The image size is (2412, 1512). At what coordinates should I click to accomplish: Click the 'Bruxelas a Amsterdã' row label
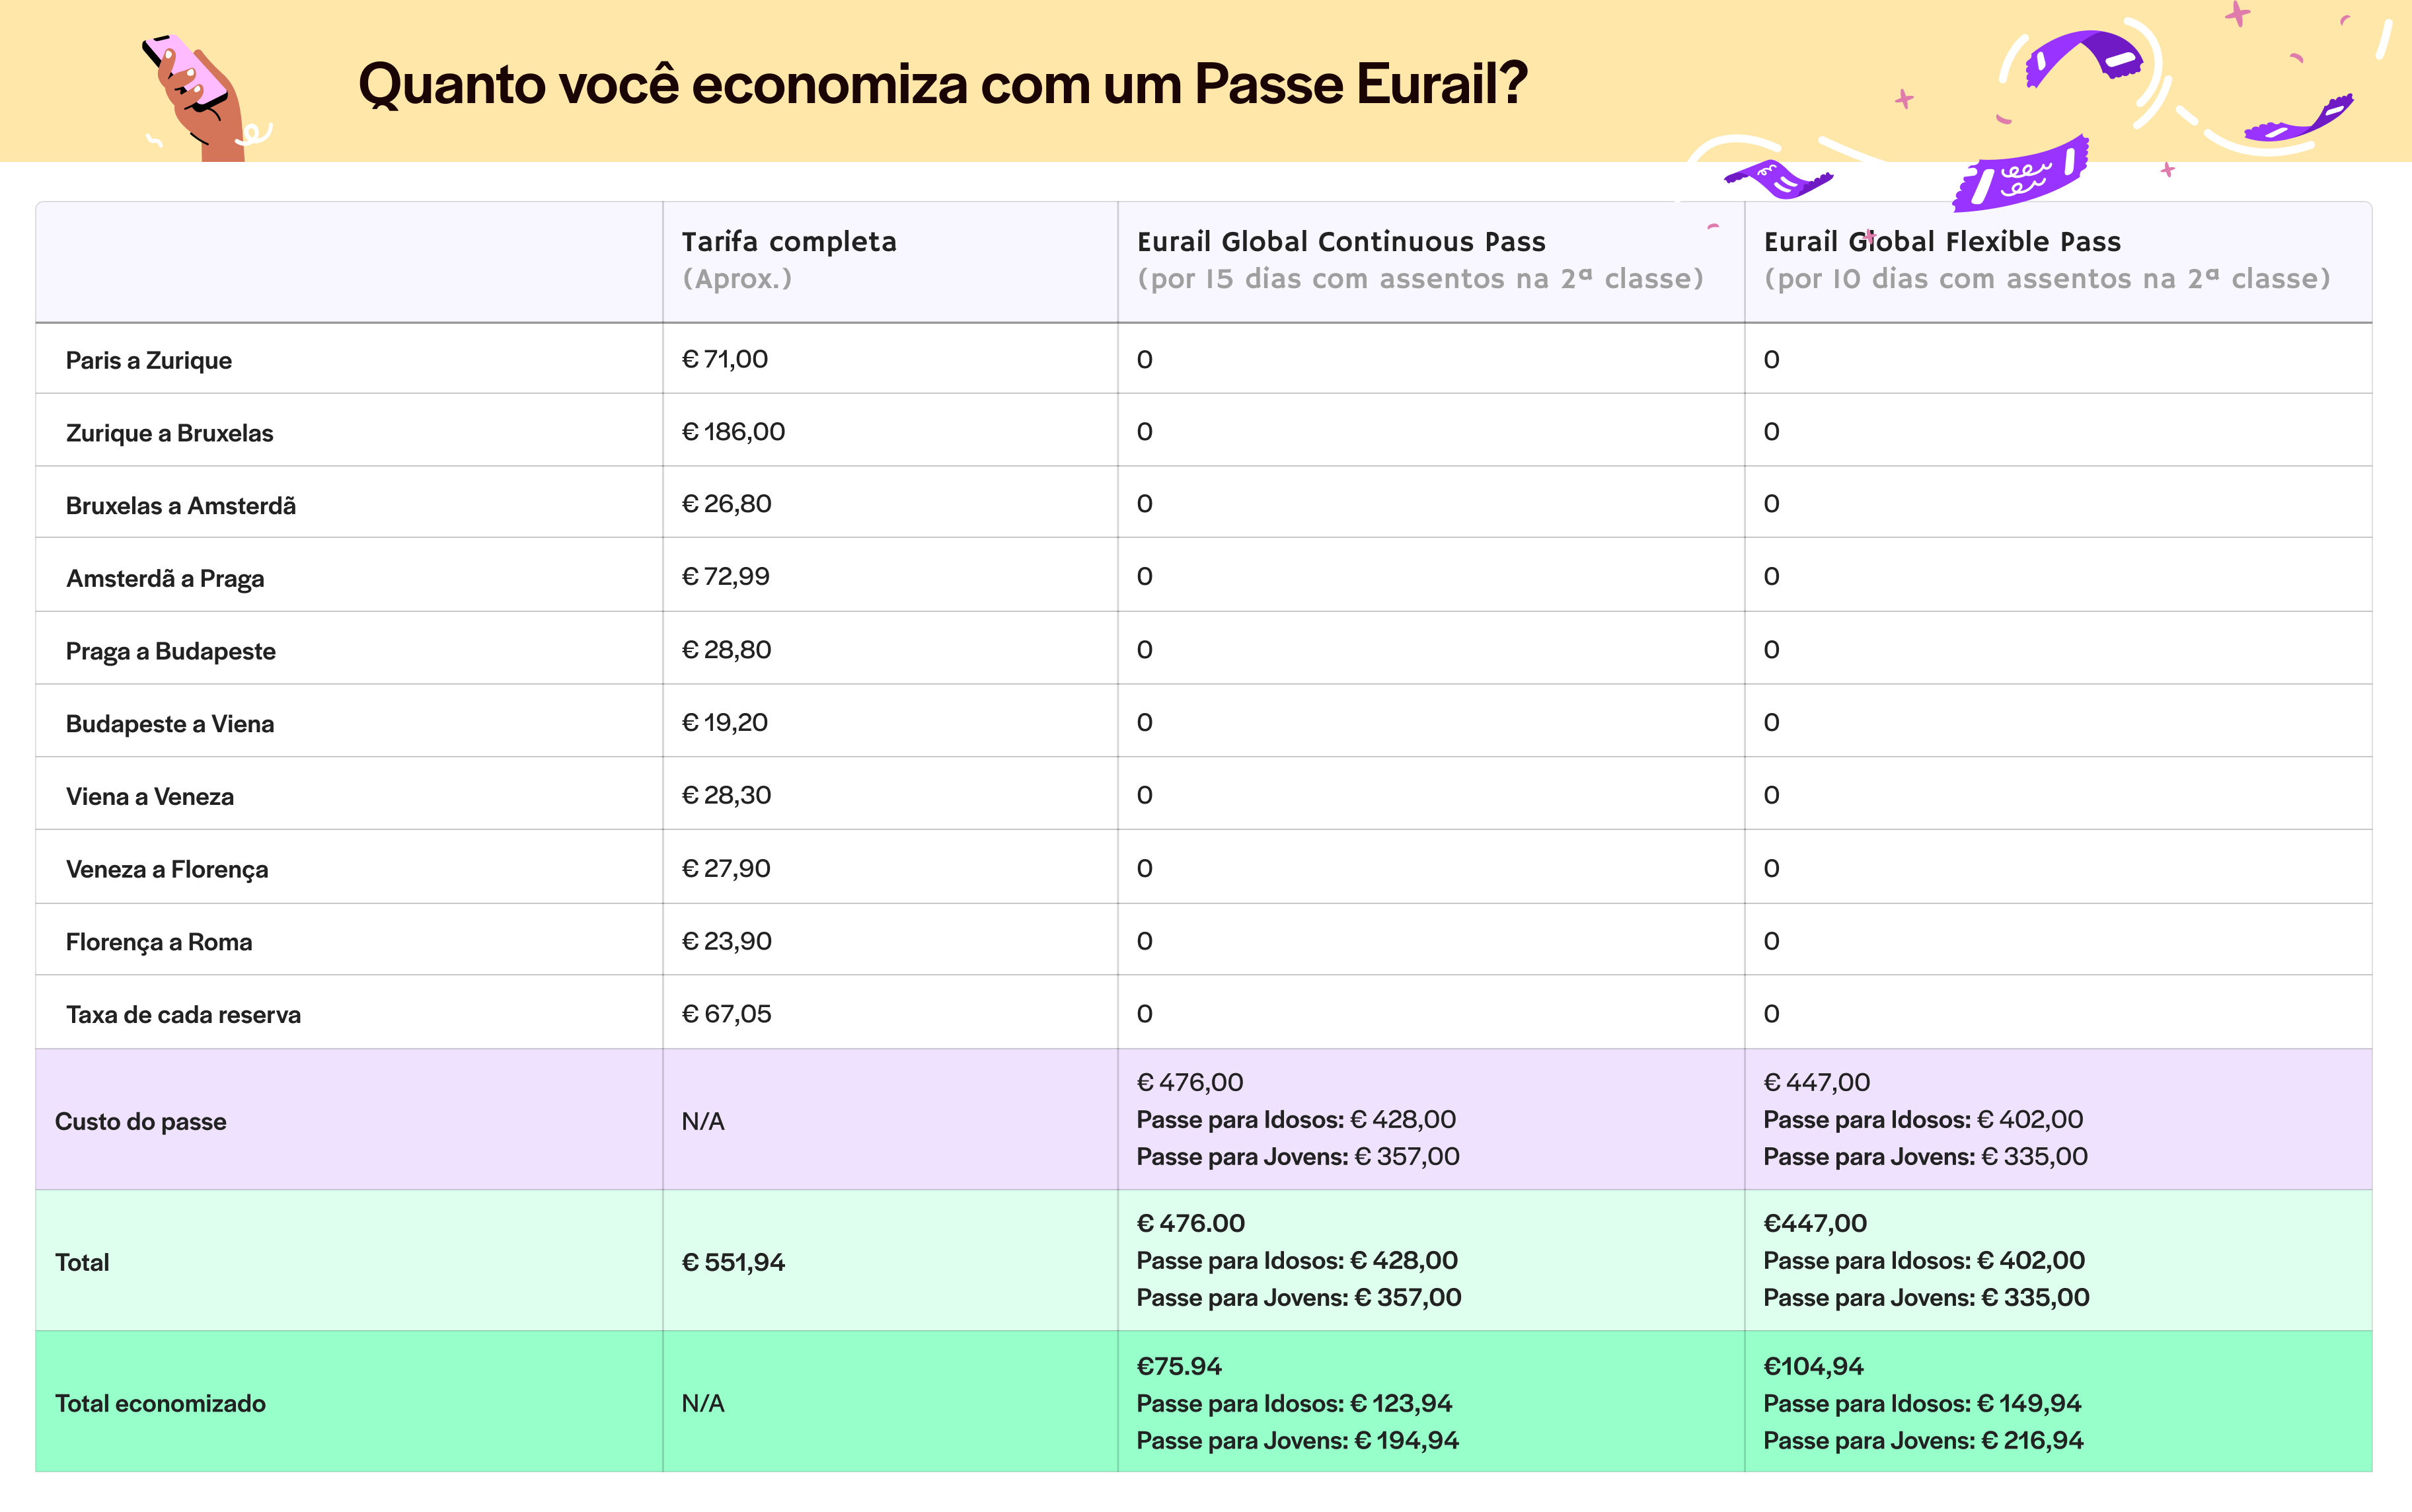pyautogui.click(x=181, y=506)
